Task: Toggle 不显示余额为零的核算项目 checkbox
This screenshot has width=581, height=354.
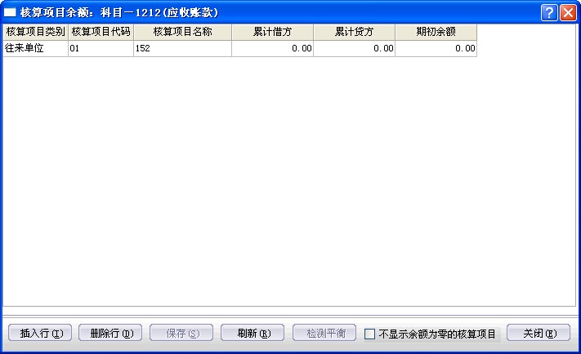Action: point(370,334)
